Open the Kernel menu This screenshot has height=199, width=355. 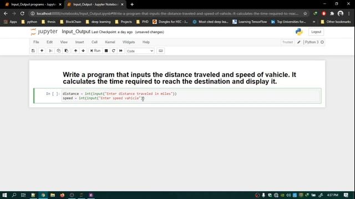110,42
